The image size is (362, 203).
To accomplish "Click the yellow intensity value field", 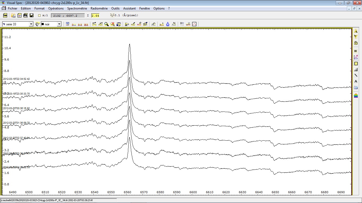I will (x=95, y=16).
